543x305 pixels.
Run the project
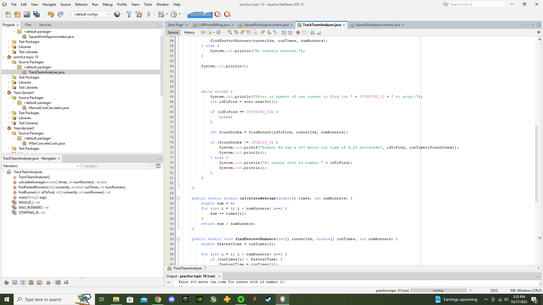149,14
